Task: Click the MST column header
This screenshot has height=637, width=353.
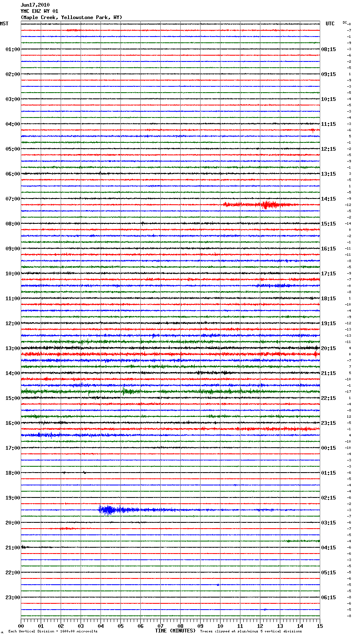Action: (4, 24)
